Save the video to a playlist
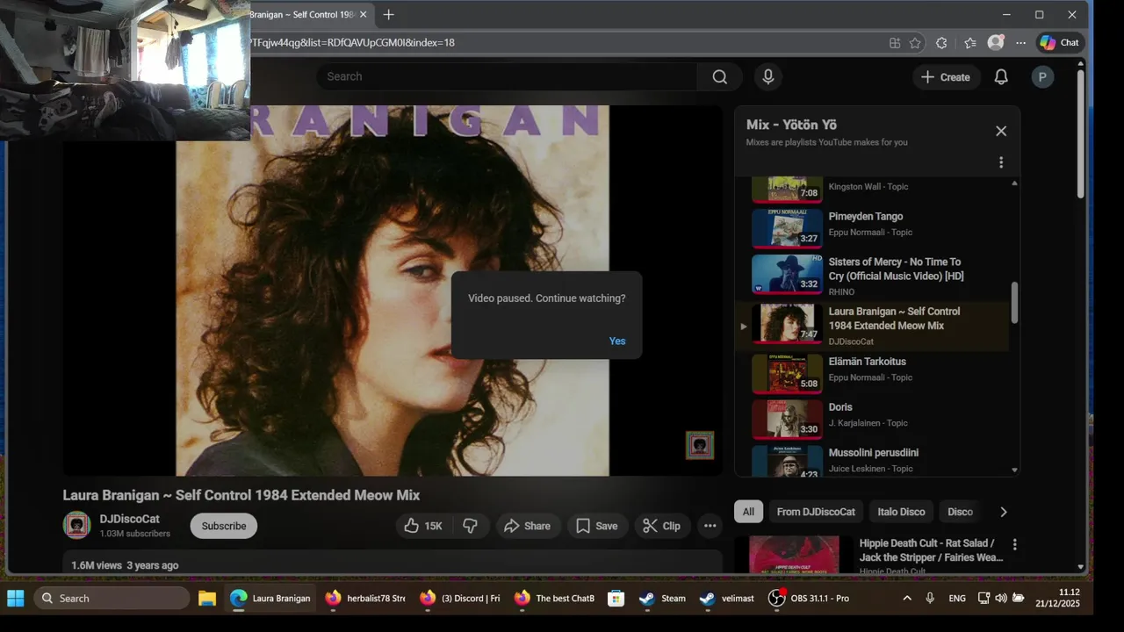1124x632 pixels. click(597, 526)
